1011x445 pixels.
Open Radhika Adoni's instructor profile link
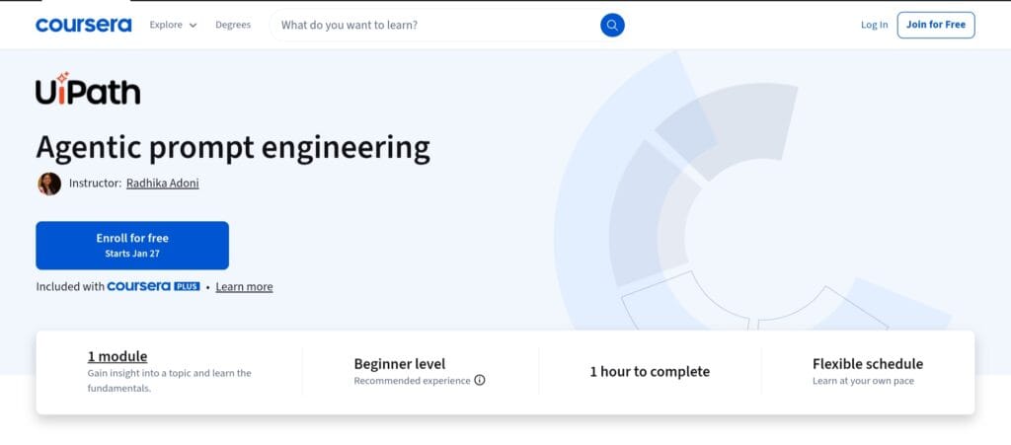pos(162,184)
